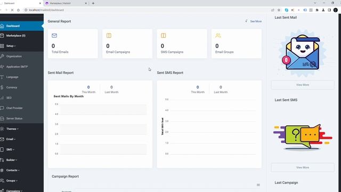
Task: Click the Themes sun icon
Action: point(2,129)
